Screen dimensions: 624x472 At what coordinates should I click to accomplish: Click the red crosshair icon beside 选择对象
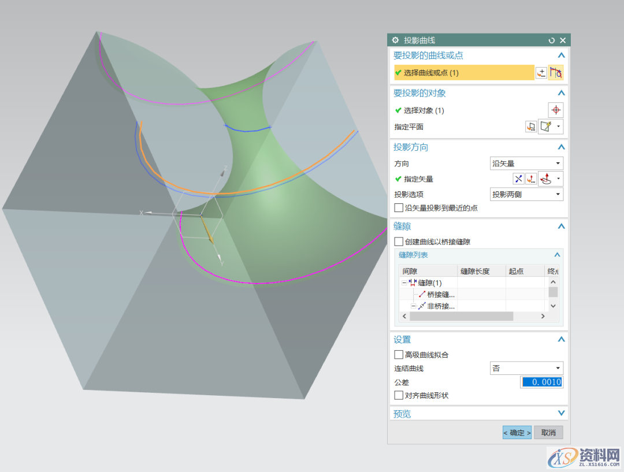point(555,110)
